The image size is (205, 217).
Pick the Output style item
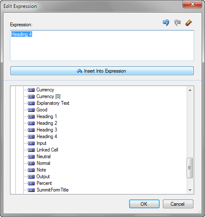point(43,177)
